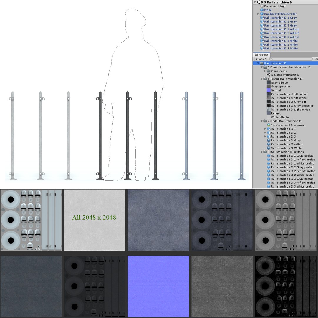Expand the Rail stanchion D 1 model
Viewport: 318px width, 318px height.
coord(265,129)
